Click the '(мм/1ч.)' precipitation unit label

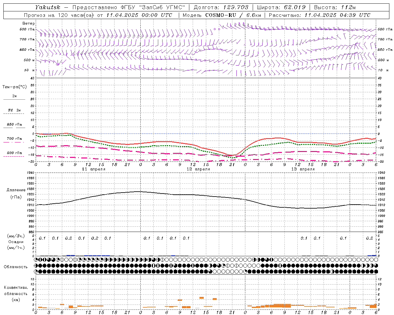pos(16,248)
